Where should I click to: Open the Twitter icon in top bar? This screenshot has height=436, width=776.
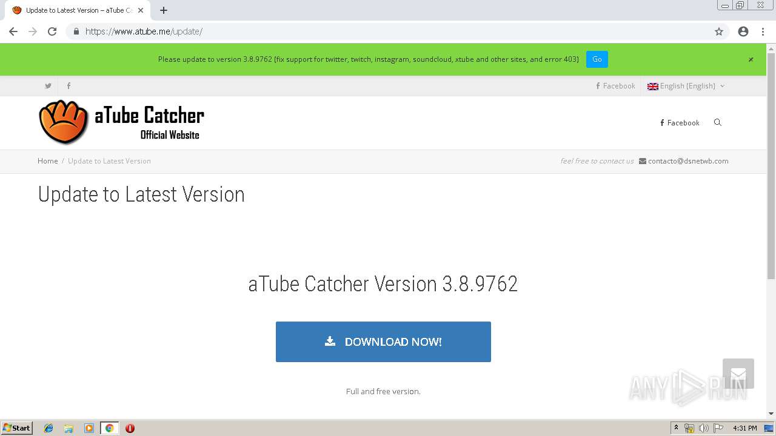coord(48,86)
